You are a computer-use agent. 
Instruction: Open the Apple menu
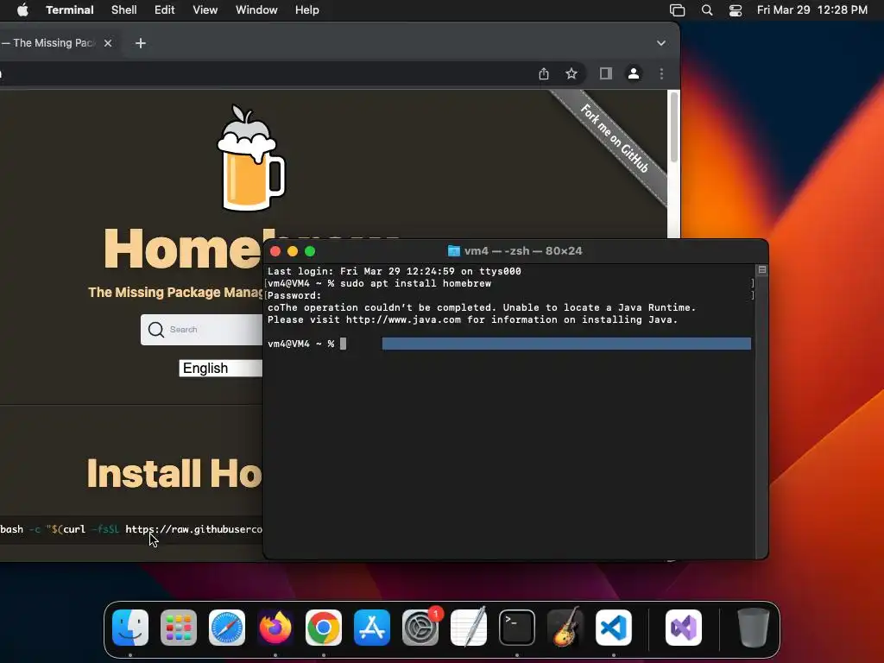pyautogui.click(x=22, y=10)
